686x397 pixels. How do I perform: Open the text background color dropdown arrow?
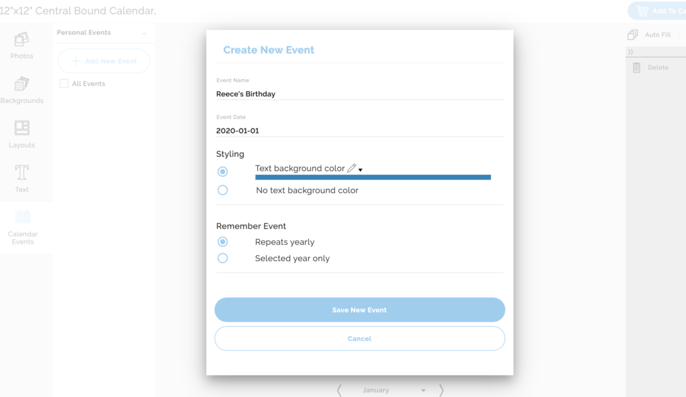tap(360, 169)
